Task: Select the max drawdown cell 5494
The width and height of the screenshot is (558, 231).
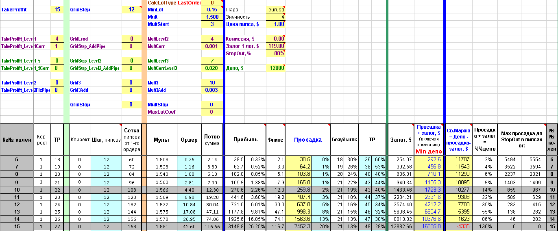Action: [510, 160]
